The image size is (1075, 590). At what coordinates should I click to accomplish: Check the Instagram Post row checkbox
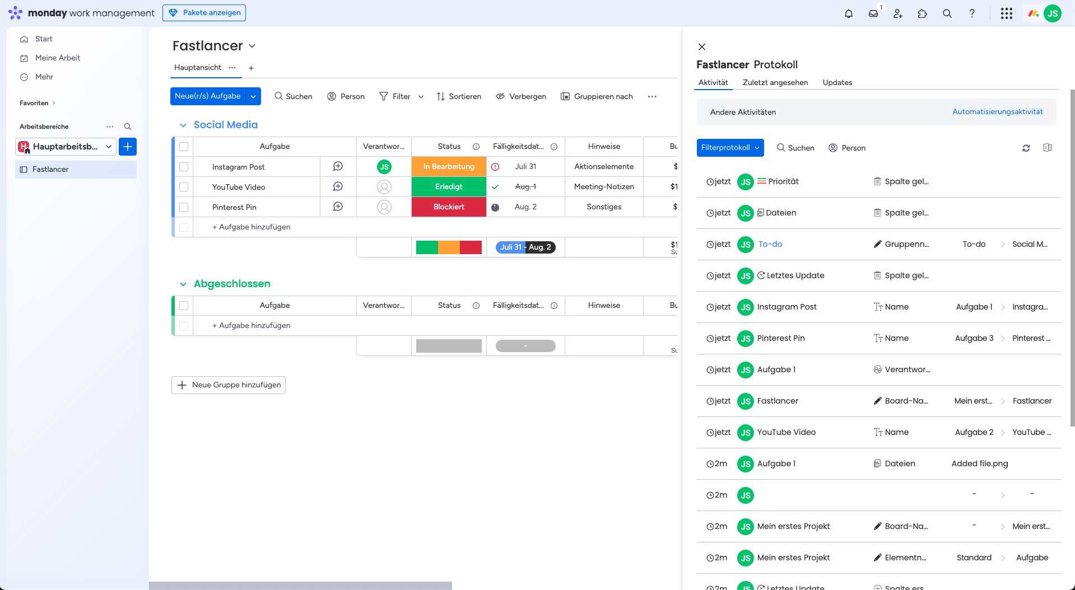[184, 167]
